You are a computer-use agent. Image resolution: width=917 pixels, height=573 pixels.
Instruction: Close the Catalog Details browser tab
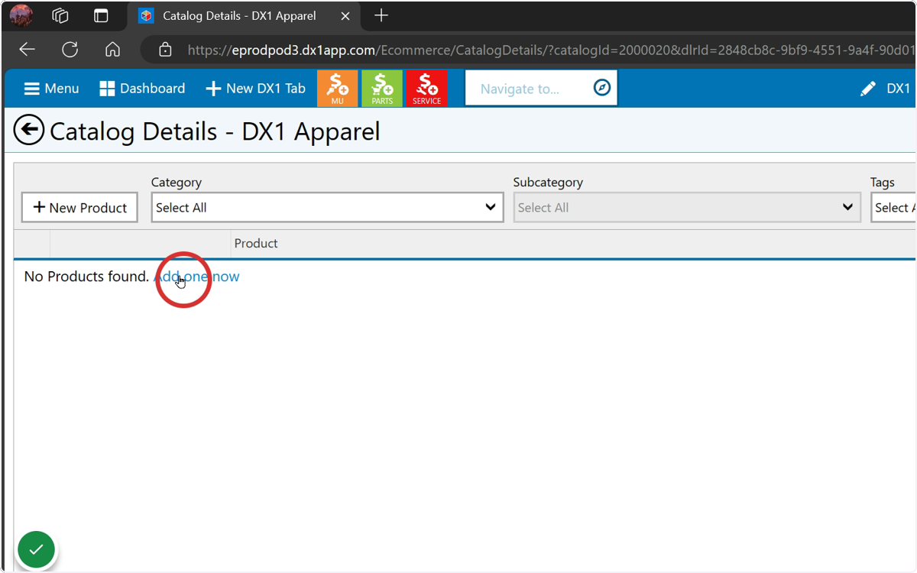tap(345, 15)
